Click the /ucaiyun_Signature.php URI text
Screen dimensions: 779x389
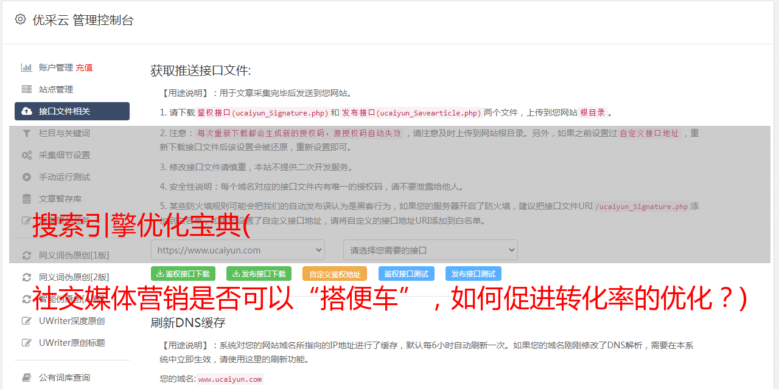click(641, 207)
